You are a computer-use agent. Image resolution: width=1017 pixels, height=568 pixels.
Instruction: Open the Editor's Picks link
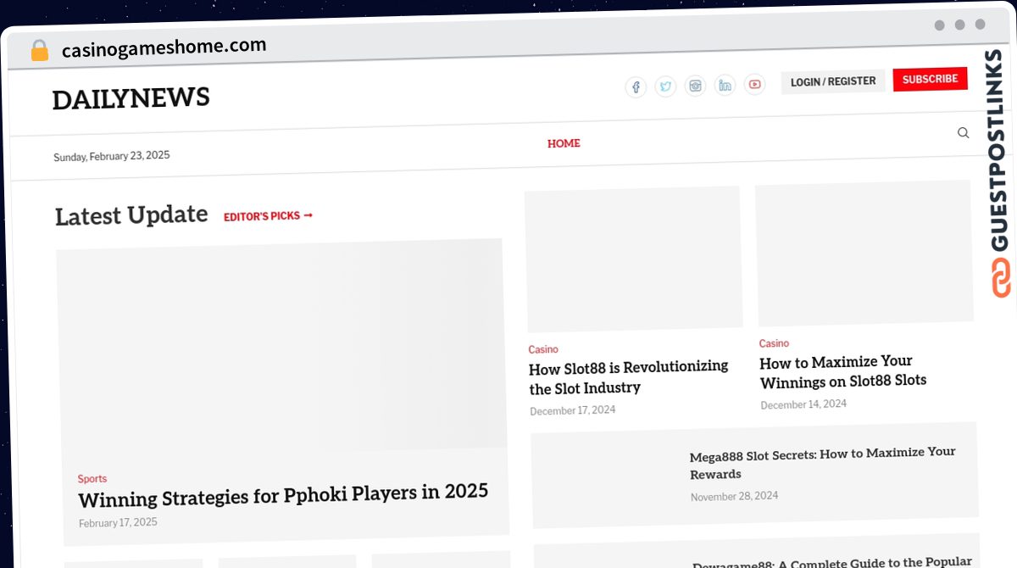[268, 216]
